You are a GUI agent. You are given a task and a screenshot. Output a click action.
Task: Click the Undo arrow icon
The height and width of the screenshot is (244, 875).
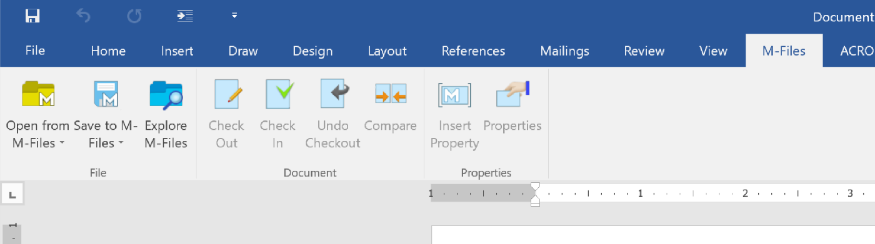coord(83,16)
